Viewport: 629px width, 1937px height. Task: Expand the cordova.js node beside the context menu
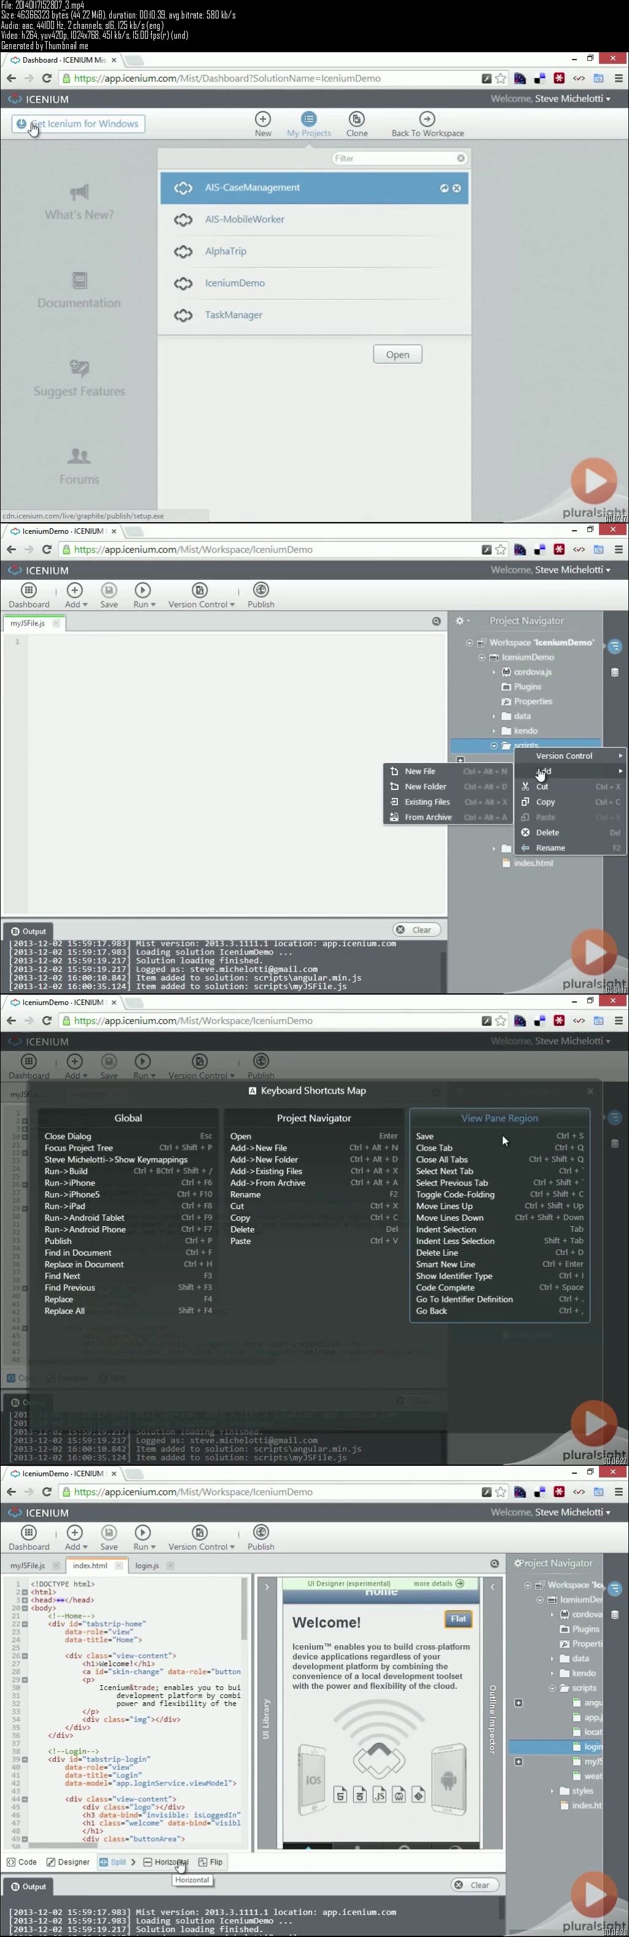(494, 672)
